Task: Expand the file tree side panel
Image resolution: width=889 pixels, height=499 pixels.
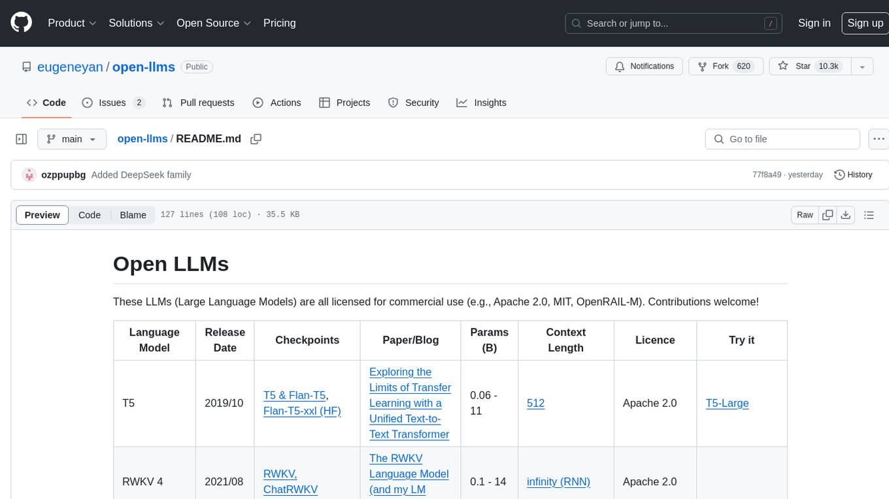Action: click(21, 139)
